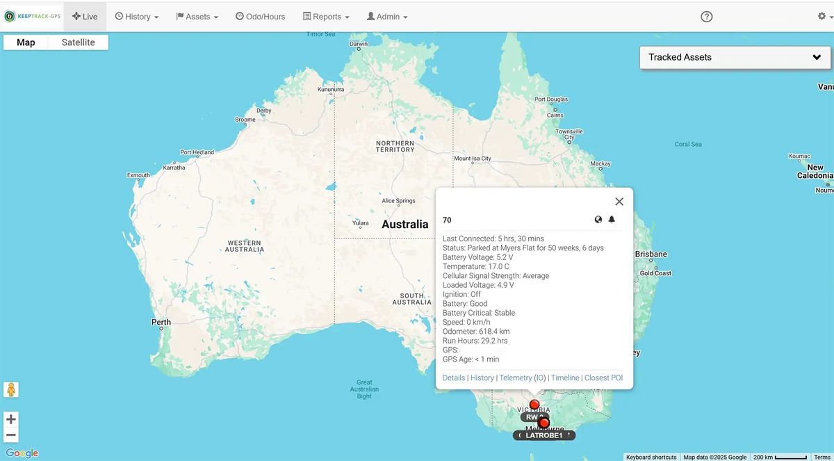Click the 'GPS Age: < 1 min' line

click(x=471, y=359)
